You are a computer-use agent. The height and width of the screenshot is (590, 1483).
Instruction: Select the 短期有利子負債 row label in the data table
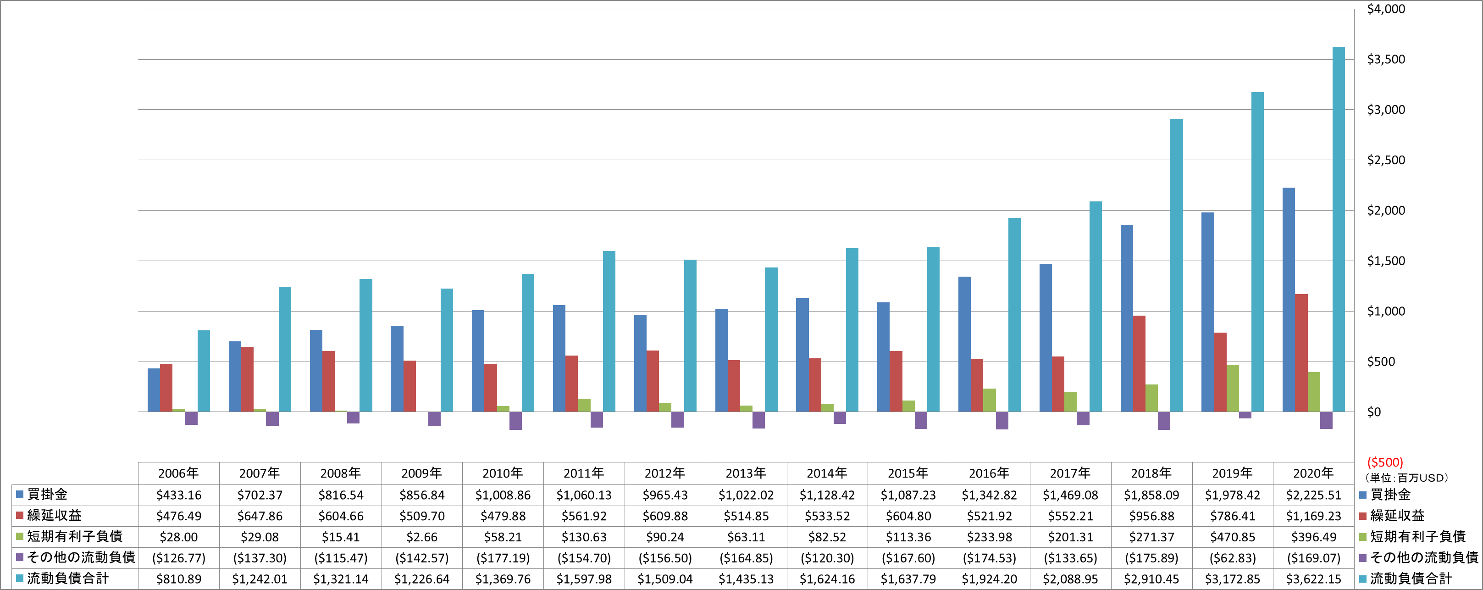(x=75, y=536)
